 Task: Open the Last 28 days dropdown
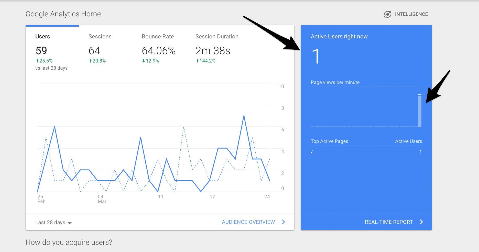click(53, 223)
